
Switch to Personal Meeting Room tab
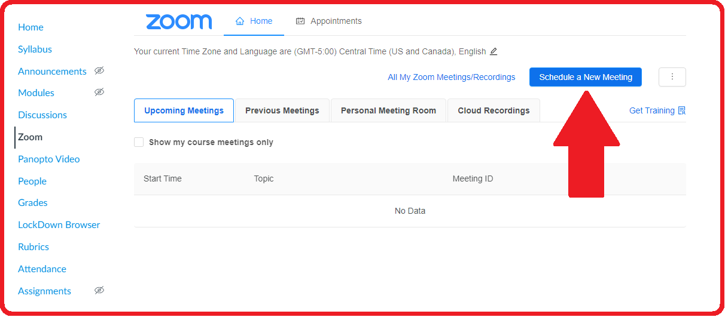click(388, 110)
